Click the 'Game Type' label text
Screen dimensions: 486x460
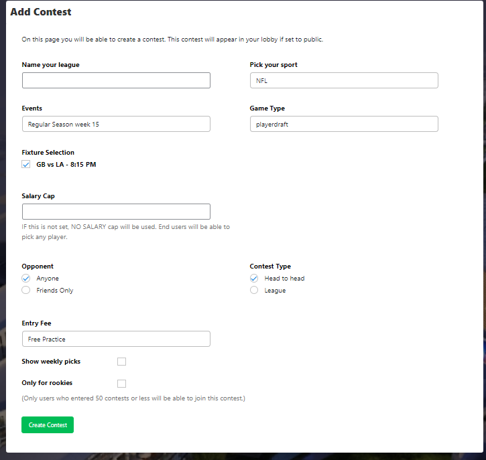[x=267, y=108]
